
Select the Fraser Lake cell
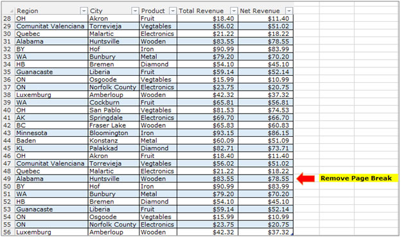tap(114, 125)
